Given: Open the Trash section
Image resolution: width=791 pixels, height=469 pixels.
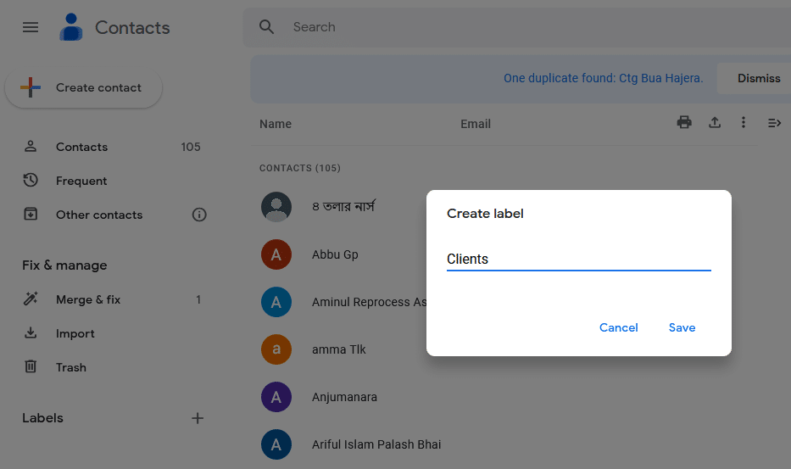Looking at the screenshot, I should click(x=70, y=367).
